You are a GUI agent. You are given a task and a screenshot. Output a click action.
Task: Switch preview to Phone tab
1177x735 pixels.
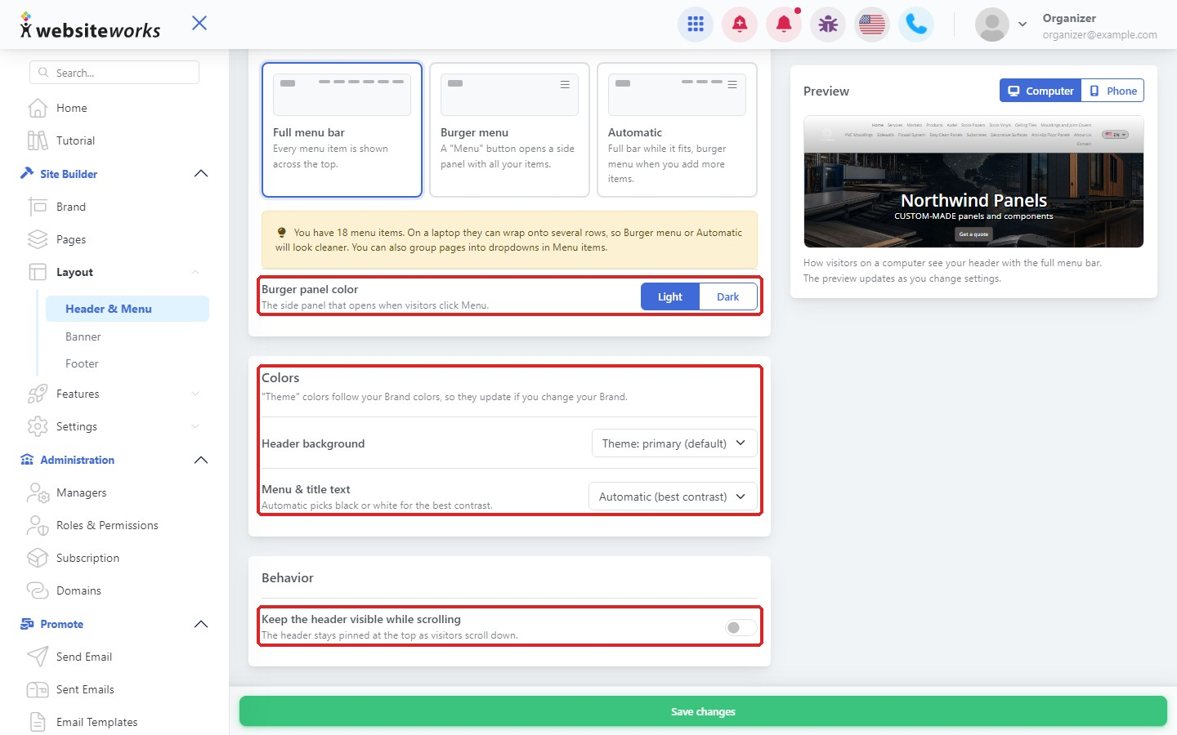tap(1112, 91)
